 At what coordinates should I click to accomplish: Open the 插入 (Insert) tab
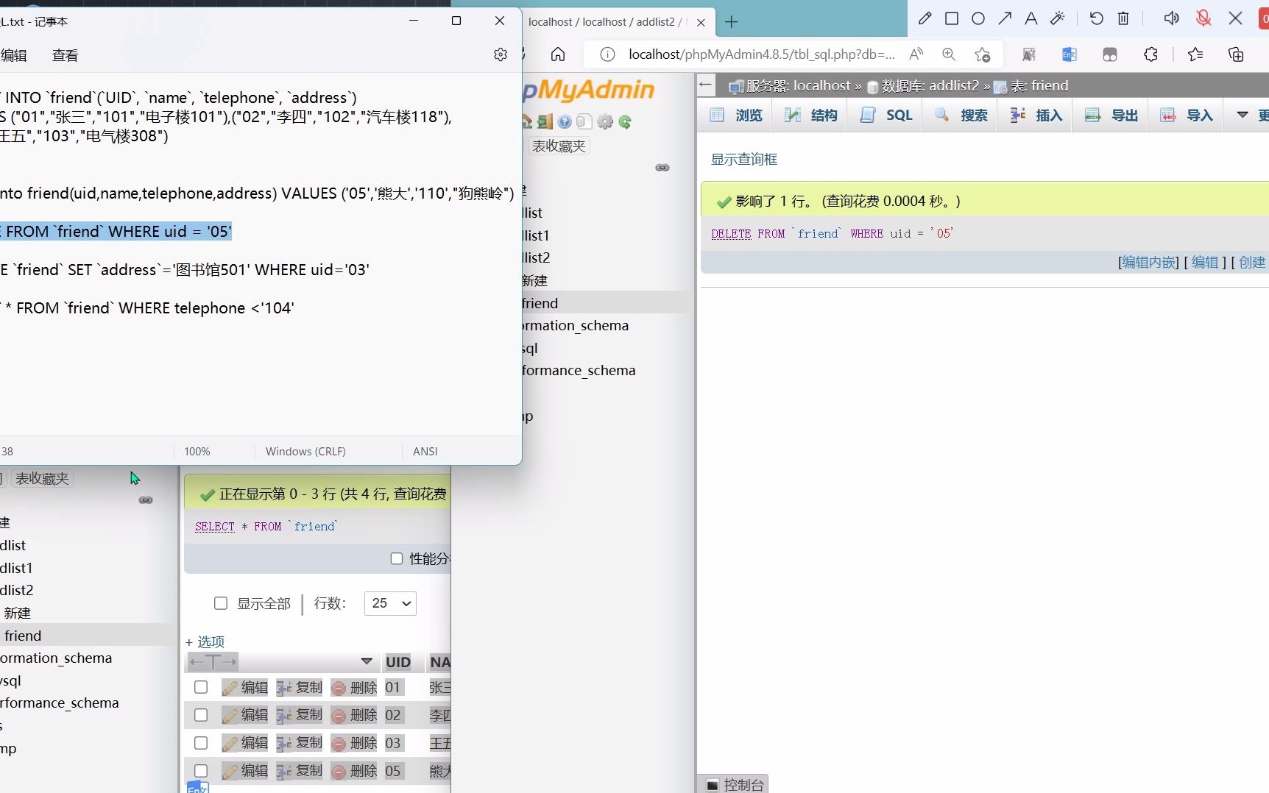(x=1036, y=115)
